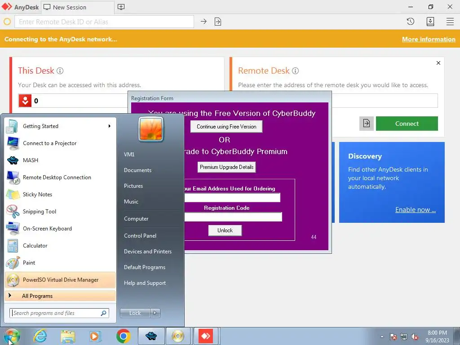
Task: Close the Remote Desk panel with X
Action: (x=438, y=63)
